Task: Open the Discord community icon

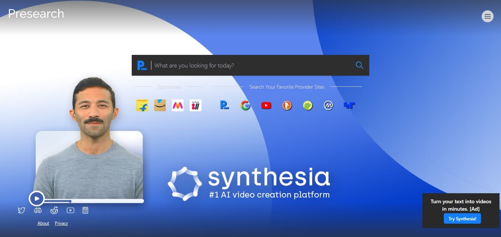Action: pos(38,210)
